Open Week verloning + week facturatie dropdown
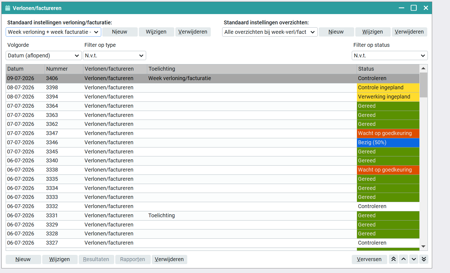Screen dimensions: 450x273 53,32
